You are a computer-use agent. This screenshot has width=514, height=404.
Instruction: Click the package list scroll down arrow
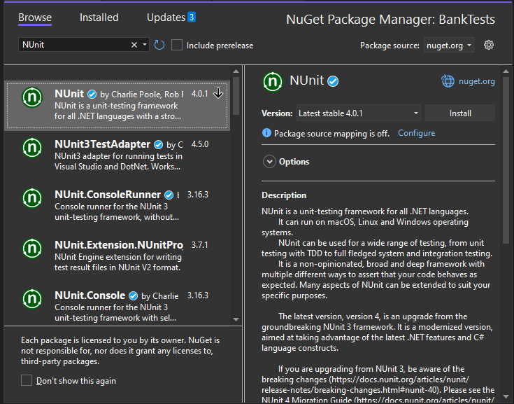[x=236, y=319]
